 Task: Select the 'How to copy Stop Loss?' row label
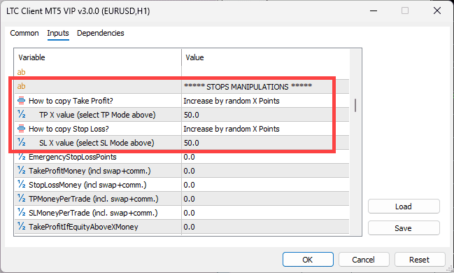point(69,129)
